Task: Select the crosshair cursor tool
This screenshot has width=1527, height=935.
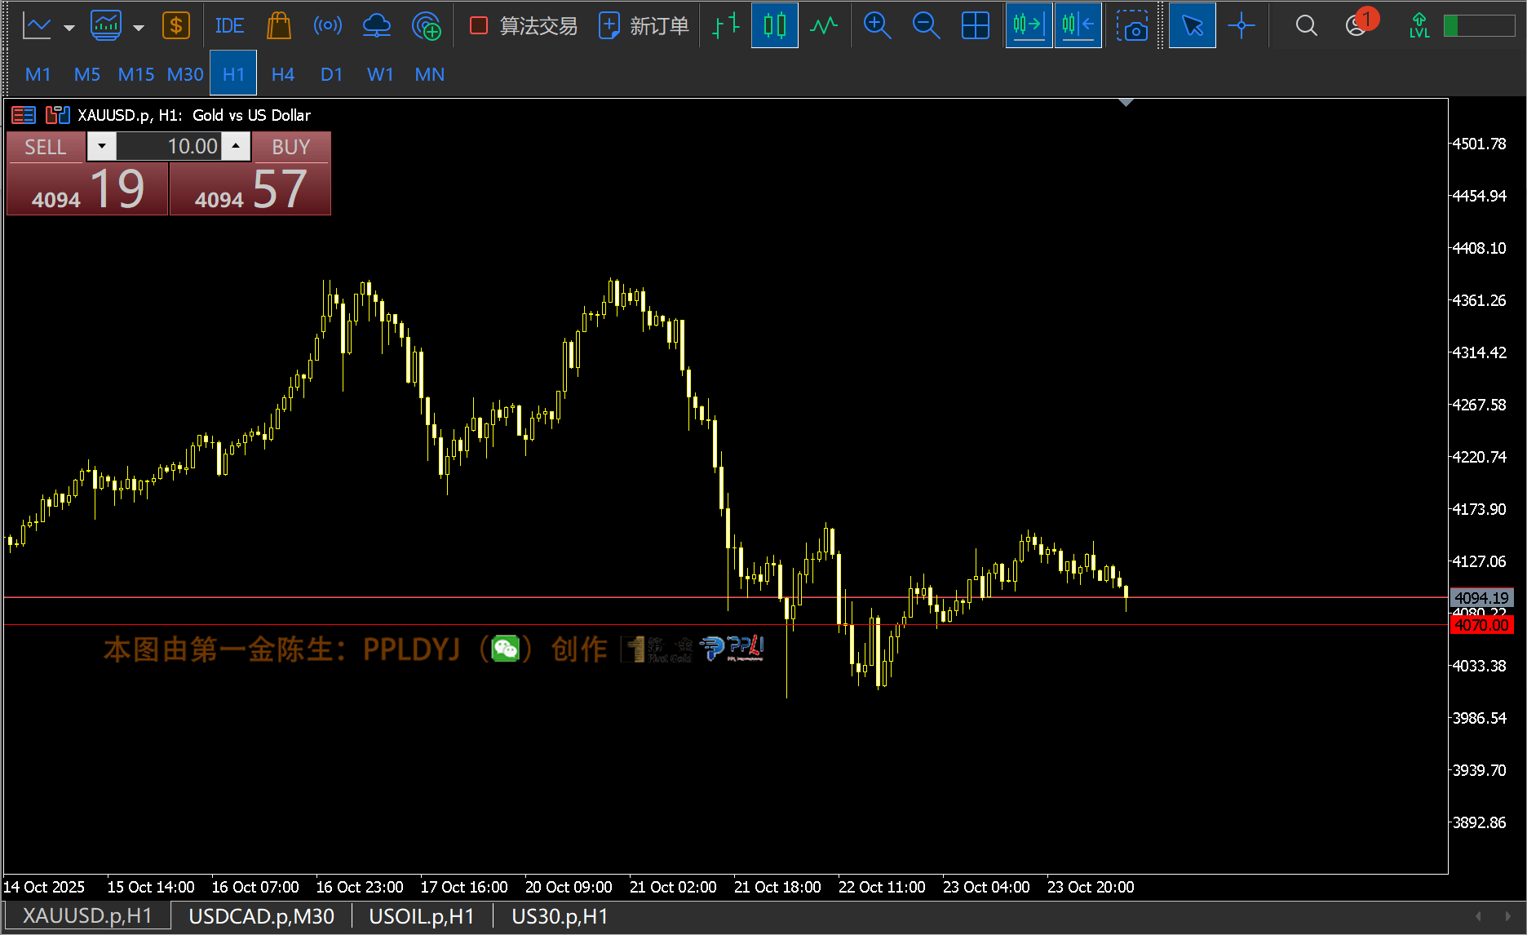Action: click(1242, 26)
